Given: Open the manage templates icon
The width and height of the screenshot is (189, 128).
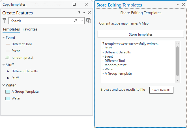Looking at the screenshot, I should click(89, 21).
